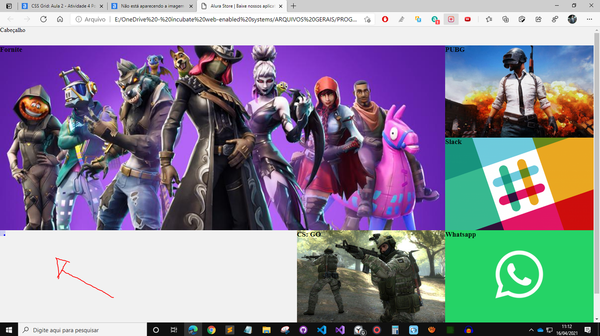Click the 'Fornite' heading label
Viewport: 600px width, 336px height.
11,50
